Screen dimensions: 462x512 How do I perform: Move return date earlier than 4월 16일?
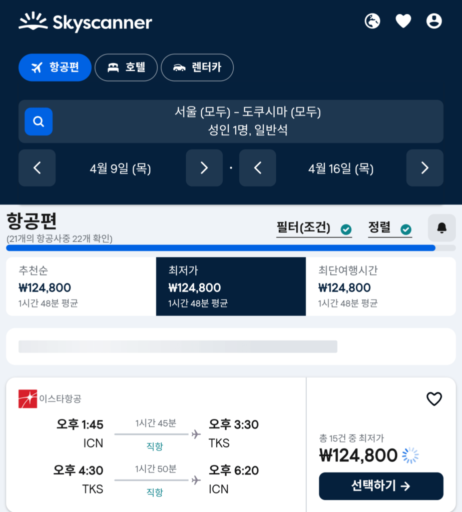(258, 168)
